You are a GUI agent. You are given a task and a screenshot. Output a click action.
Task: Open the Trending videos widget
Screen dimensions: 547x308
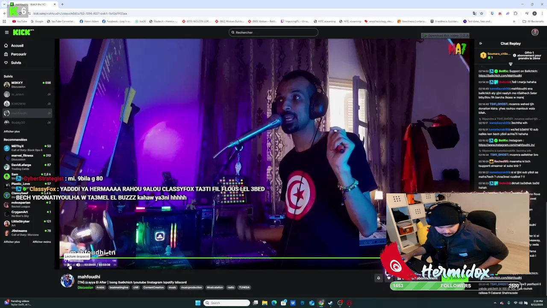17,303
